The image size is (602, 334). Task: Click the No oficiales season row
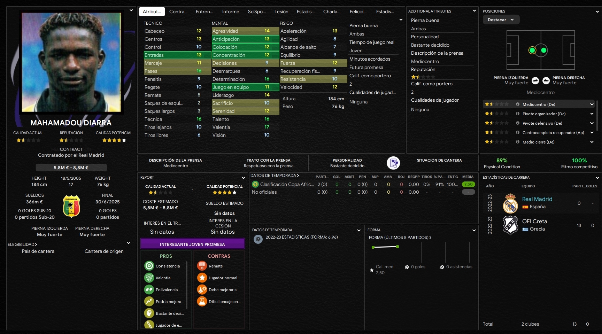pos(363,192)
